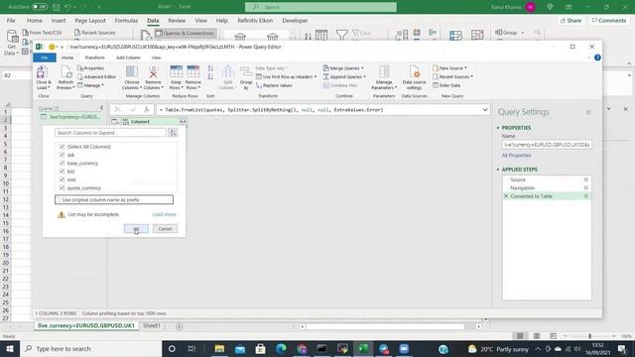Open gear settings for Navigation step
This screenshot has width=635, height=357.
[585, 187]
